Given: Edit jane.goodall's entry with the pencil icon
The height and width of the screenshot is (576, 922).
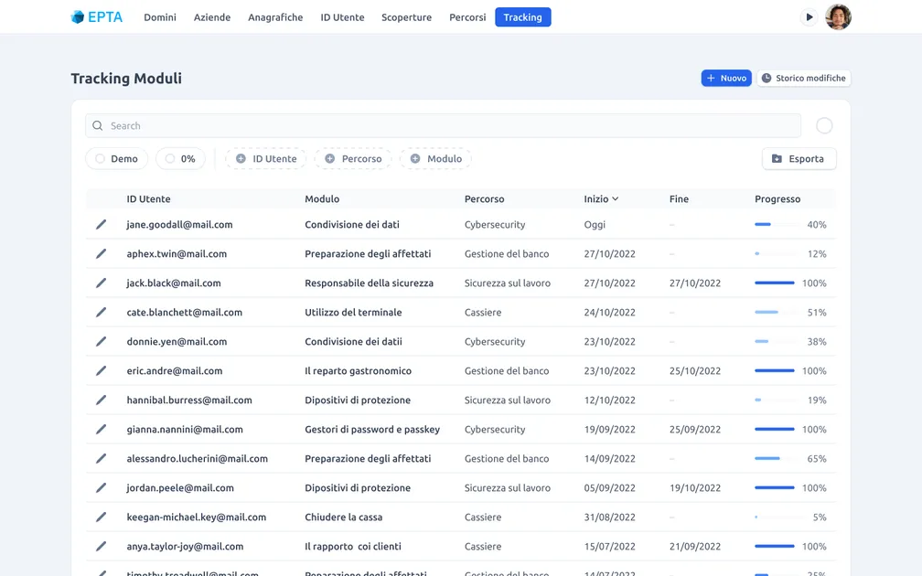Looking at the screenshot, I should 101,224.
